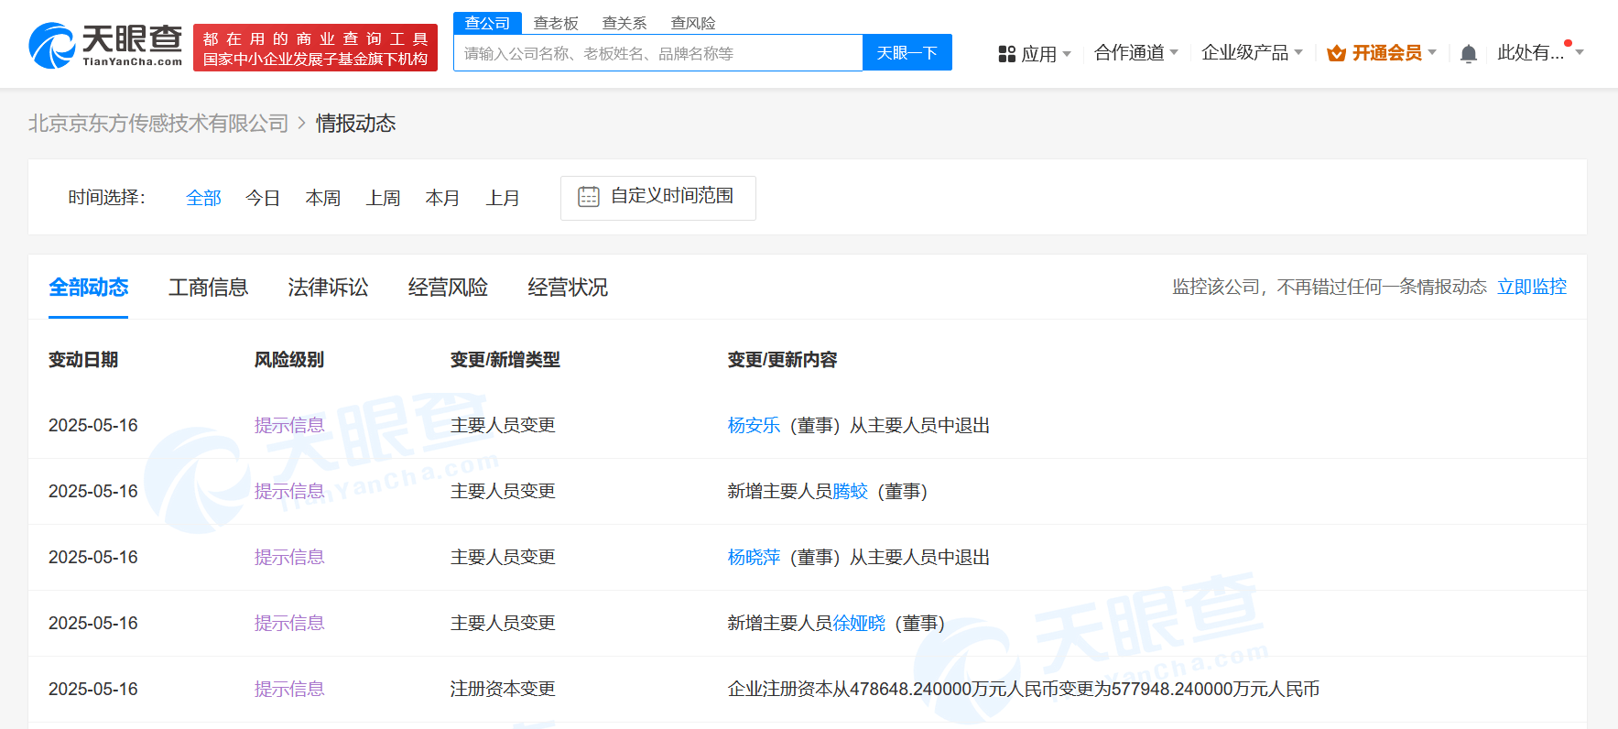Viewport: 1618px width, 729px height.
Task: Select the 查老板 search tab
Action: click(x=556, y=23)
